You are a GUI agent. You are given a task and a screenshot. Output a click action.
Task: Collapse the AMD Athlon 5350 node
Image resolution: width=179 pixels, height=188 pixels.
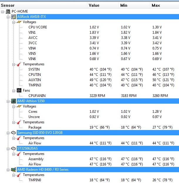point(8,102)
